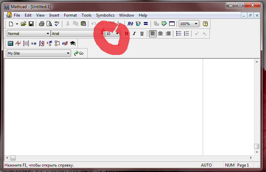Open the Calculus toolbar integral icon
The height and width of the screenshot is (172, 266).
pos(42,43)
